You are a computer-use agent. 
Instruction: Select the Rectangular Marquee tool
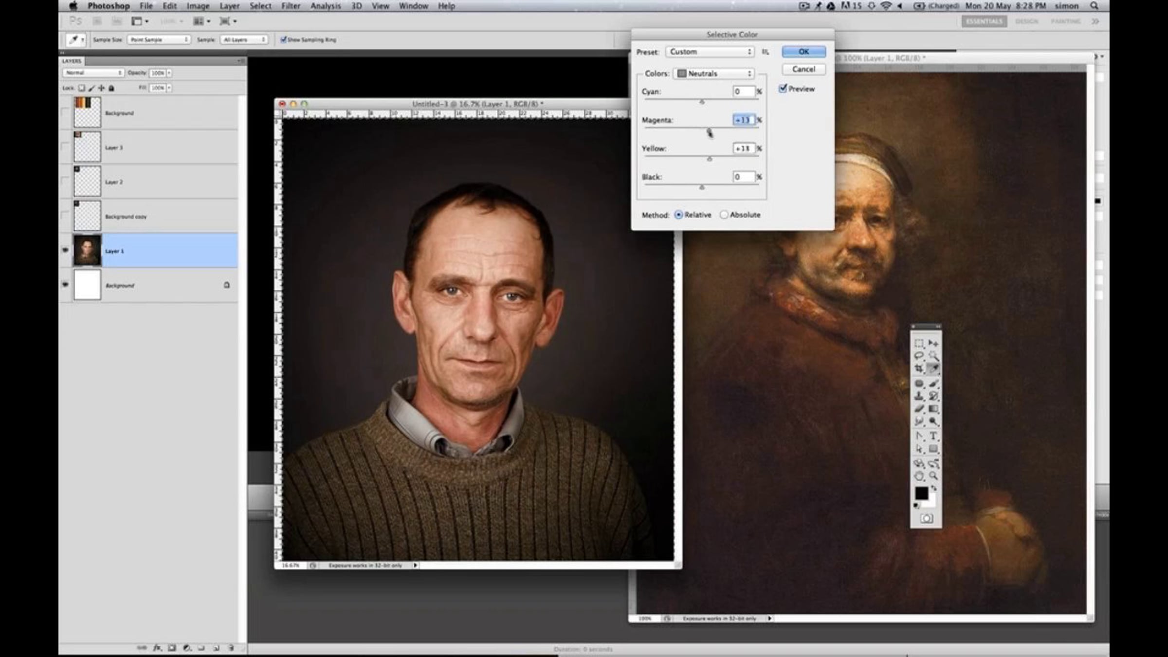pyautogui.click(x=919, y=344)
